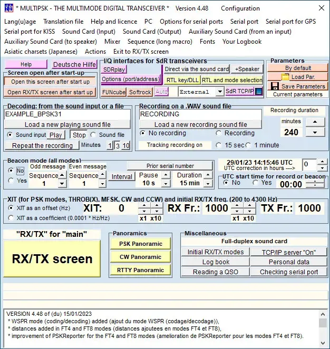Decrease Even message sequence number
The height and width of the screenshot is (349, 330).
tap(102, 184)
